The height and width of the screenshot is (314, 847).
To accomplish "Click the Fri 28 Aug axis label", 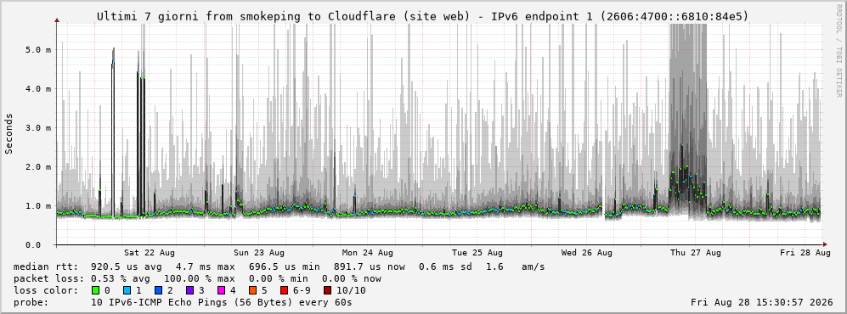I will [x=805, y=253].
